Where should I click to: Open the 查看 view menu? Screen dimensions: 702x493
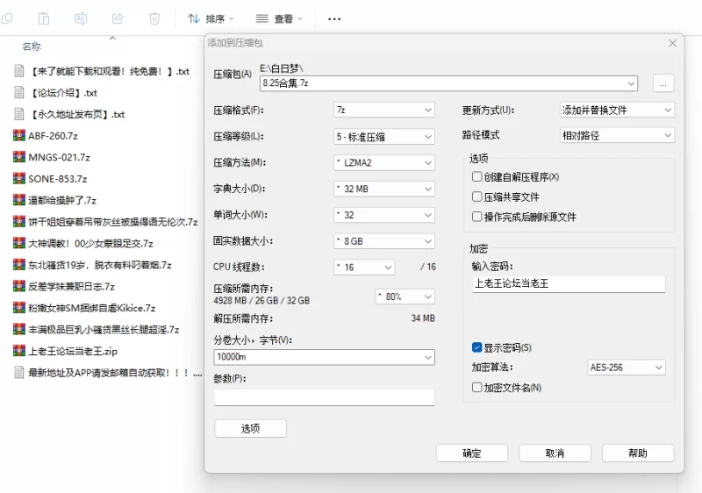coord(279,18)
